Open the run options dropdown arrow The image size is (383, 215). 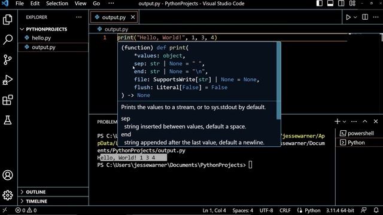355,17
